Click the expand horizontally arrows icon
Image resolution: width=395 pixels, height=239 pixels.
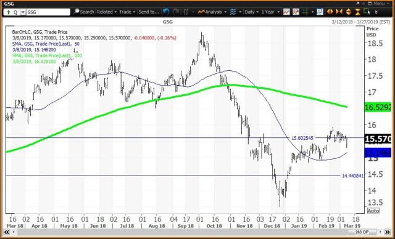pos(330,12)
